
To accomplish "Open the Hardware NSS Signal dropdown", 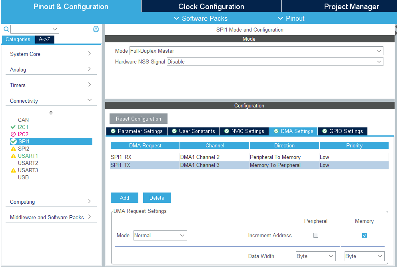I will [x=275, y=62].
